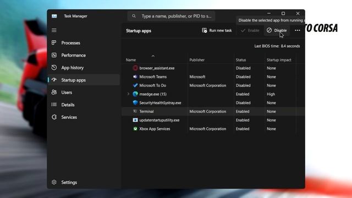Image resolution: width=352 pixels, height=198 pixels.
Task: Click the Run new task button
Action: pos(217,30)
